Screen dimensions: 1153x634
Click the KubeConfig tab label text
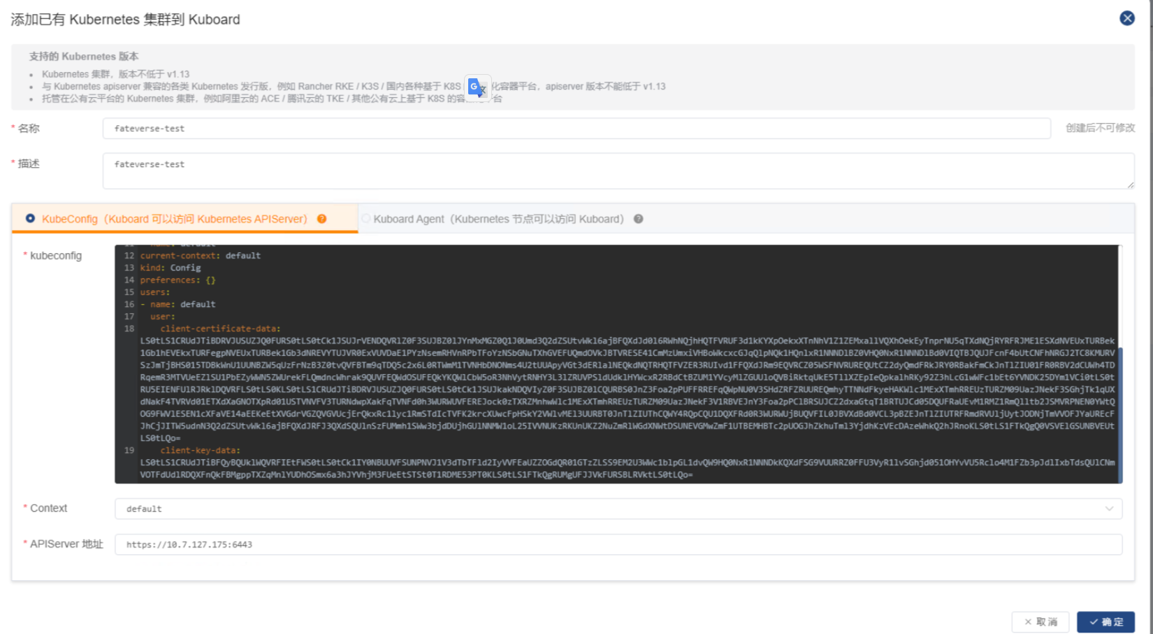pyautogui.click(x=174, y=219)
